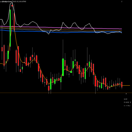Select the small red candle at the spike's peak
The width and height of the screenshot is (132, 132).
click(12, 6)
